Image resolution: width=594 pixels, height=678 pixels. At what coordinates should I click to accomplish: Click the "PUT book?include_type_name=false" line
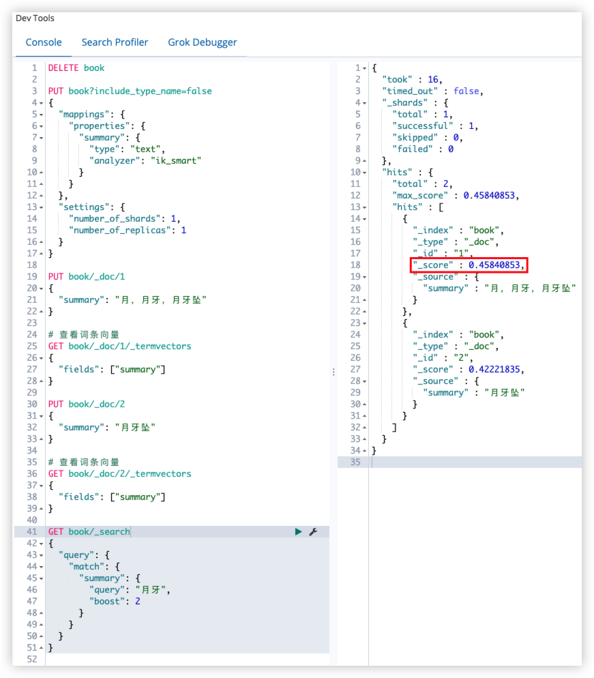point(130,91)
